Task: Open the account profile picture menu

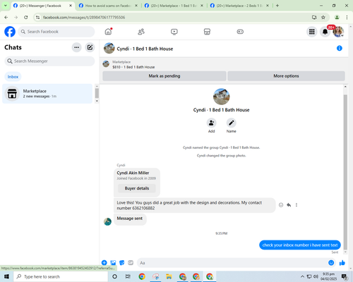Action: pyautogui.click(x=338, y=32)
